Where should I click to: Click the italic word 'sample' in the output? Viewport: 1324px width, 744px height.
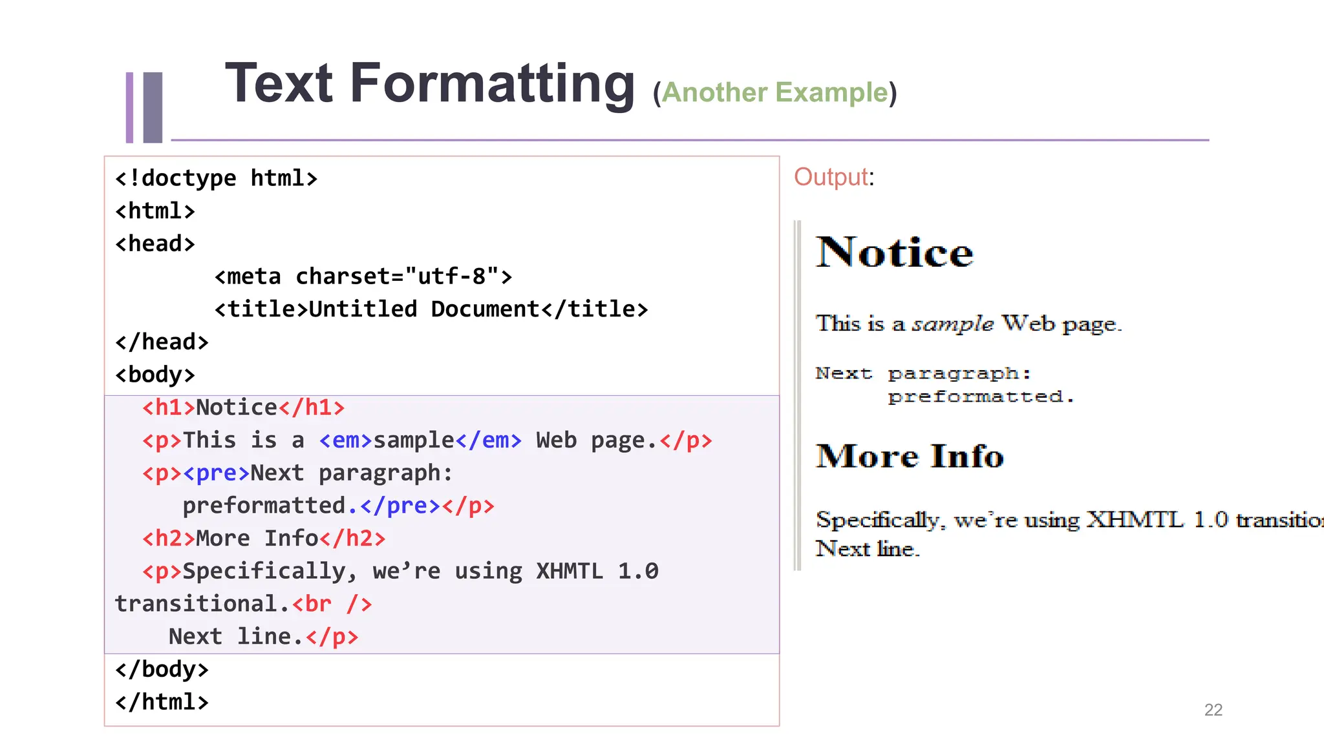[952, 323]
